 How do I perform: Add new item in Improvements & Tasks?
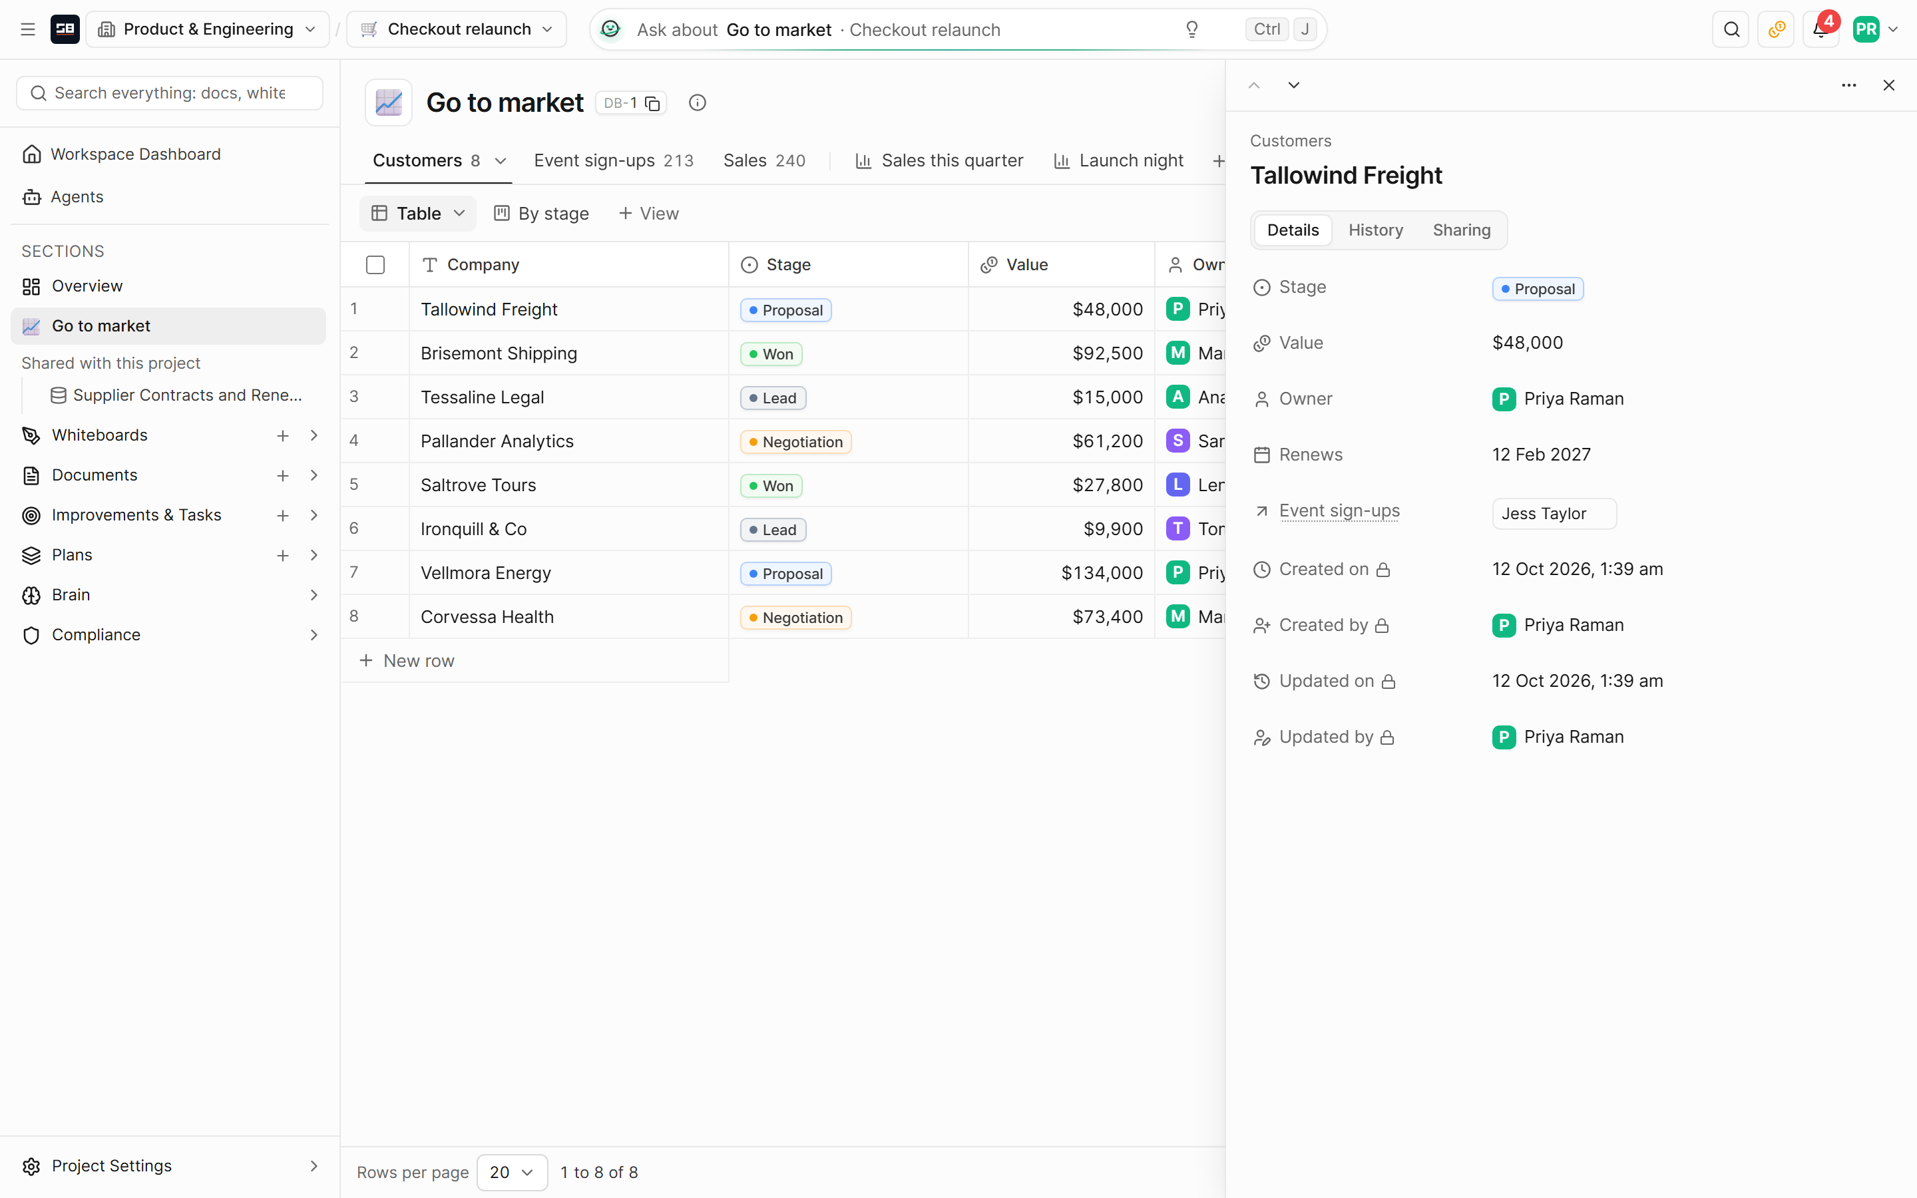(282, 515)
